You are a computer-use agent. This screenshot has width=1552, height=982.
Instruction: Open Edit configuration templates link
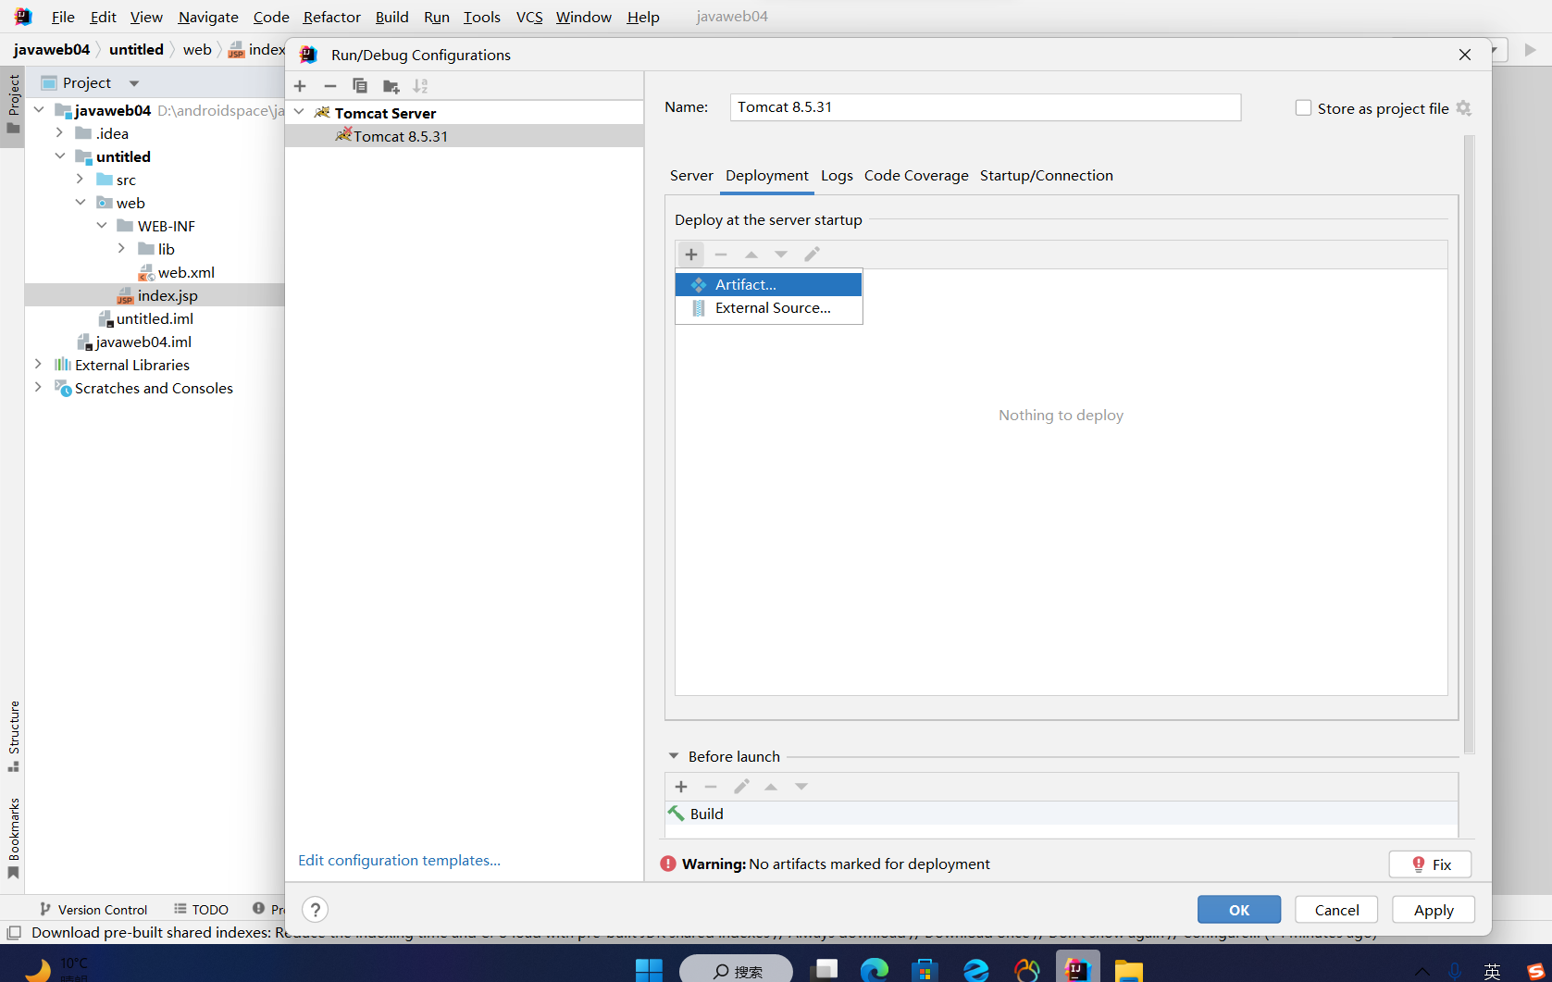[x=399, y=861]
